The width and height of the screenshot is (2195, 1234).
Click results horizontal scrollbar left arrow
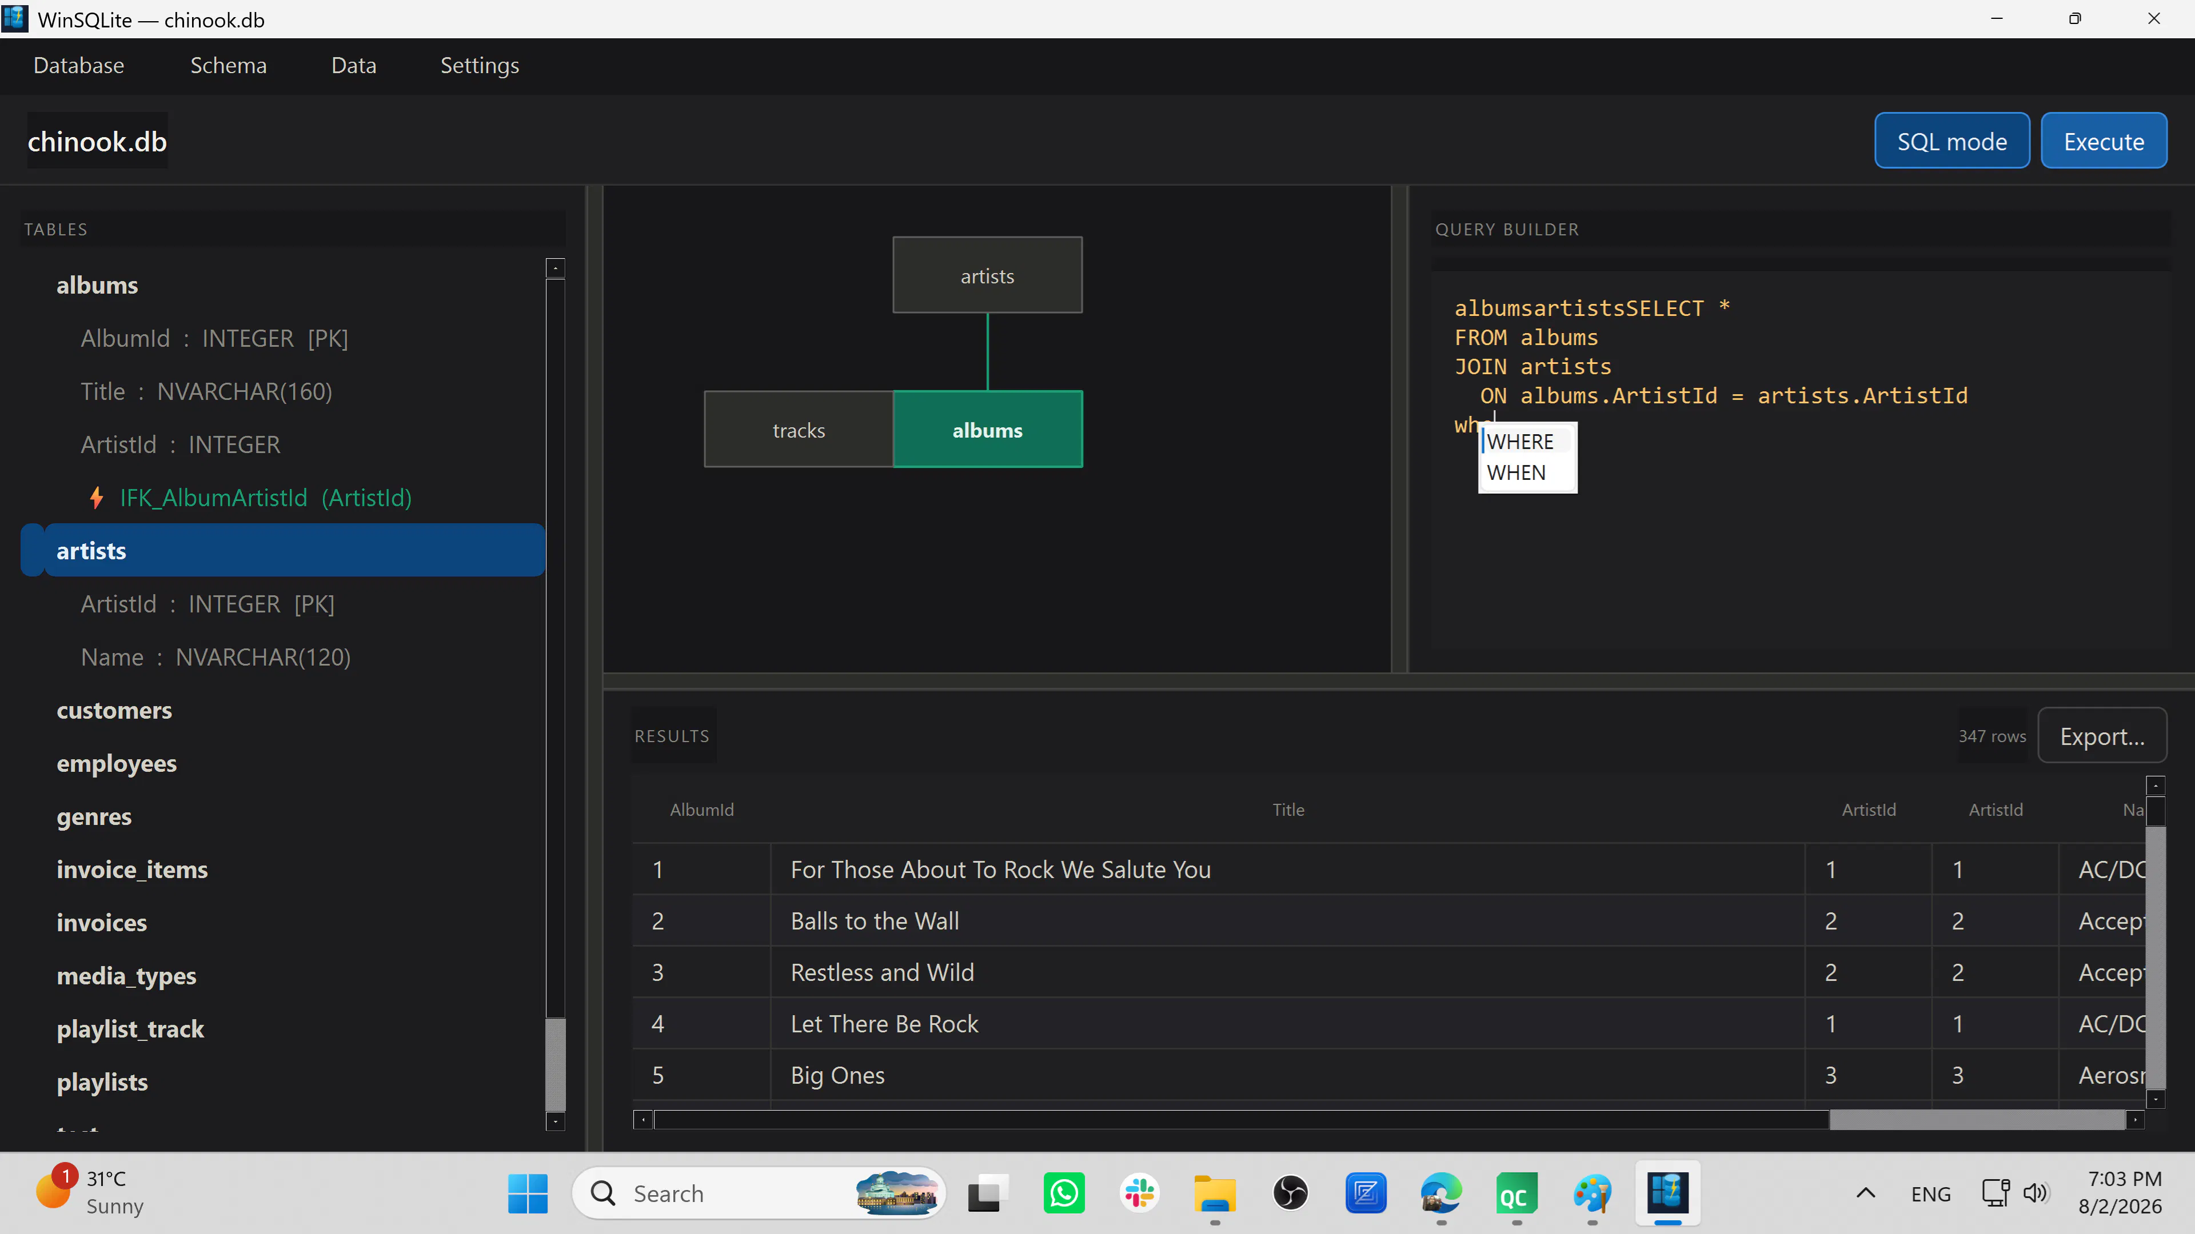(643, 1119)
